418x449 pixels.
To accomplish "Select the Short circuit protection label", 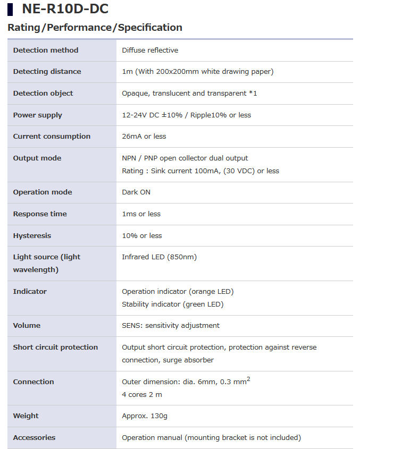I will click(56, 348).
